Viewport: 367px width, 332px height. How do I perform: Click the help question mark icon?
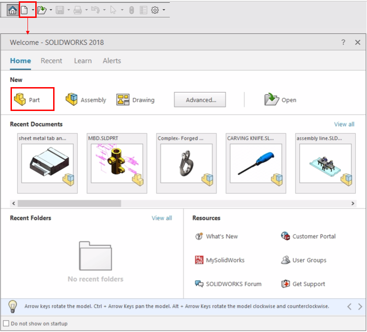pos(343,42)
